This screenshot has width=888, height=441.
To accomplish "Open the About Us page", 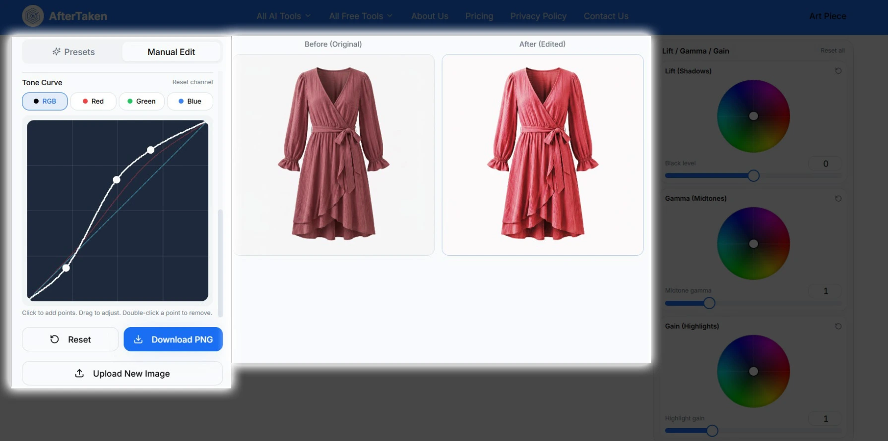I will point(430,16).
